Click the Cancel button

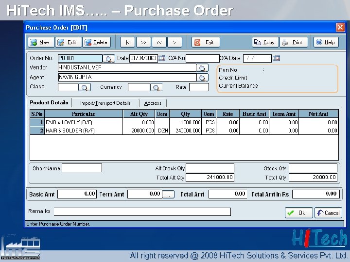(328, 213)
